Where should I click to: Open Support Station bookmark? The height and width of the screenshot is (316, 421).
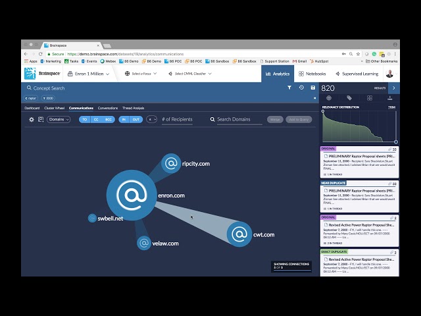275,61
